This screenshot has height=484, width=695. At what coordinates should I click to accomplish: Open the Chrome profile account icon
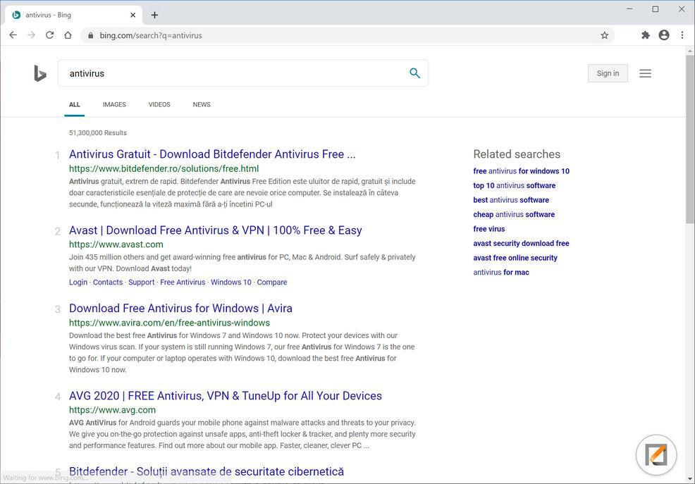[x=663, y=35]
